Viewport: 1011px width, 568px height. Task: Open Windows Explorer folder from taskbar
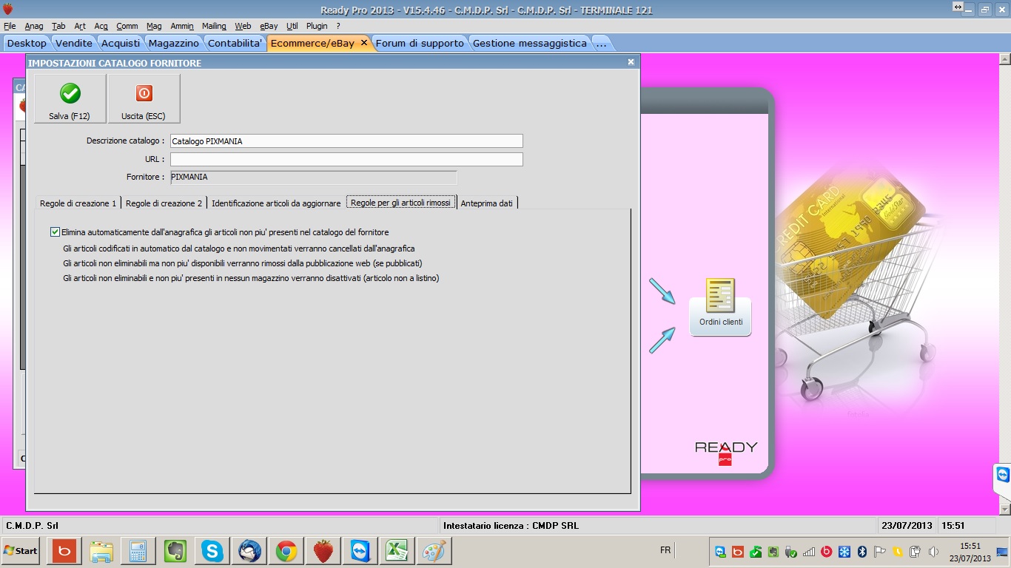pyautogui.click(x=101, y=551)
